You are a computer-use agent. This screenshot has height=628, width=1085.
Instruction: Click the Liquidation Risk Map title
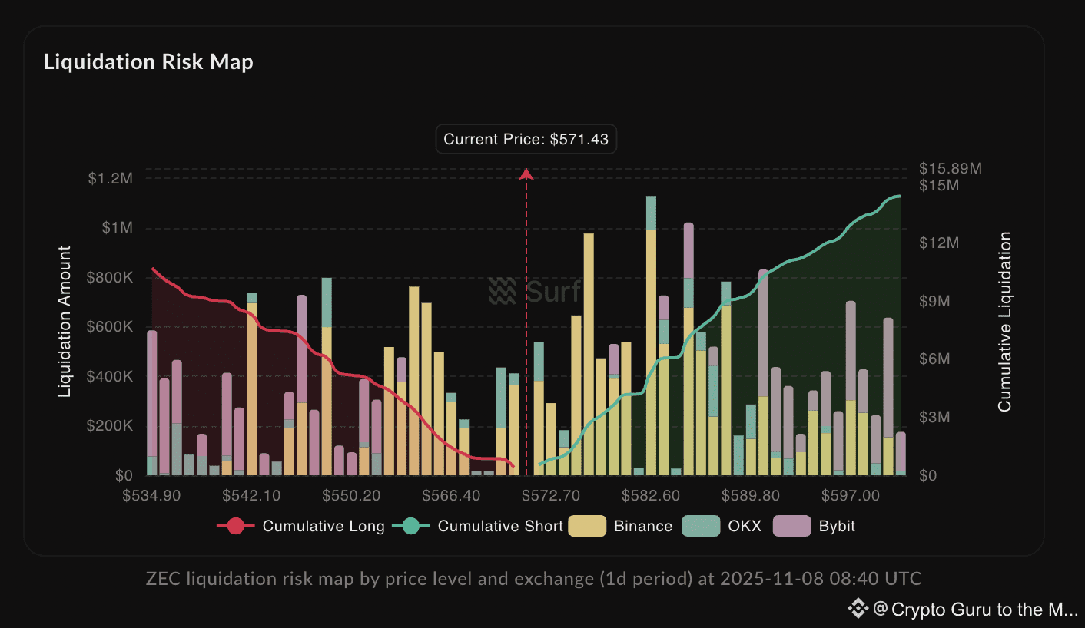click(148, 62)
